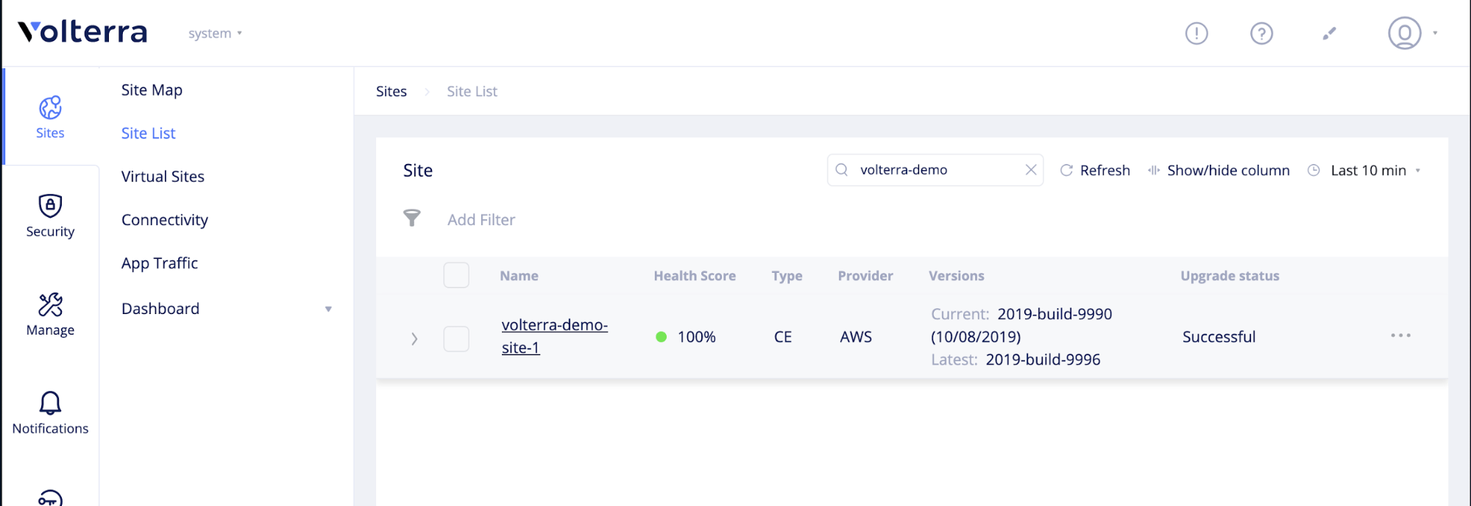Sort by Health Score column header

pos(695,276)
